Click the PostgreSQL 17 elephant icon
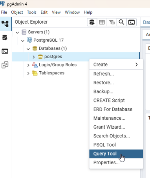 tap(29, 40)
